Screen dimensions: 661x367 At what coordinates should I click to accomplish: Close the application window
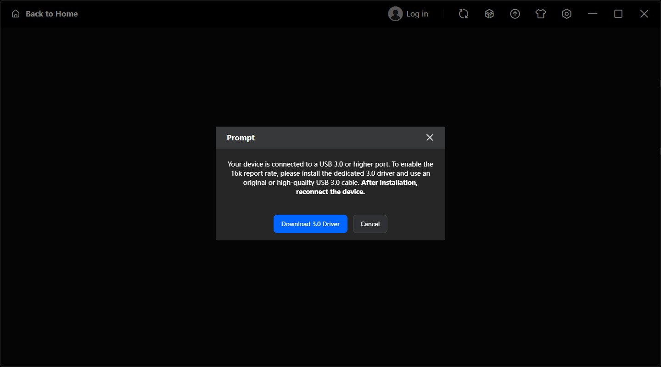pyautogui.click(x=644, y=14)
